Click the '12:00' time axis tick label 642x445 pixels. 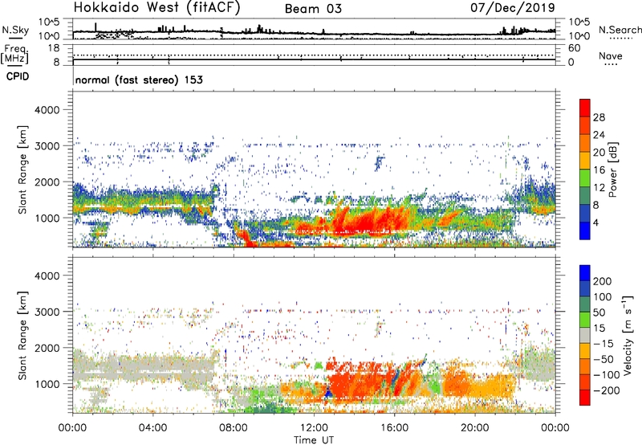click(x=314, y=428)
